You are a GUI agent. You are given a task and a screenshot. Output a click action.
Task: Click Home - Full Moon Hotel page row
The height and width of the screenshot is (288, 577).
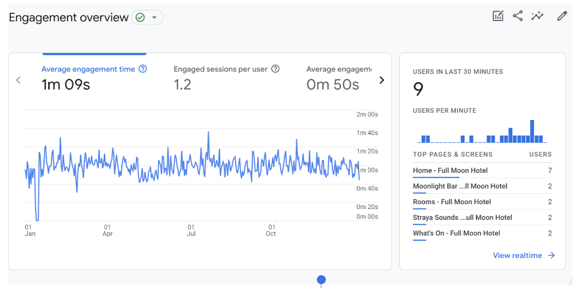coord(450,170)
